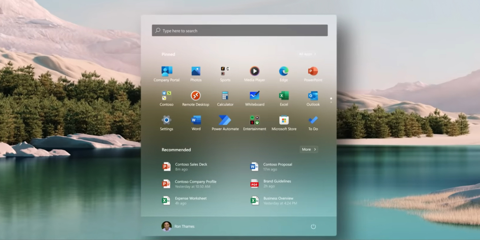Click 'Yesterday at 10:50 AM' text
Image resolution: width=480 pixels, height=240 pixels.
click(193, 187)
